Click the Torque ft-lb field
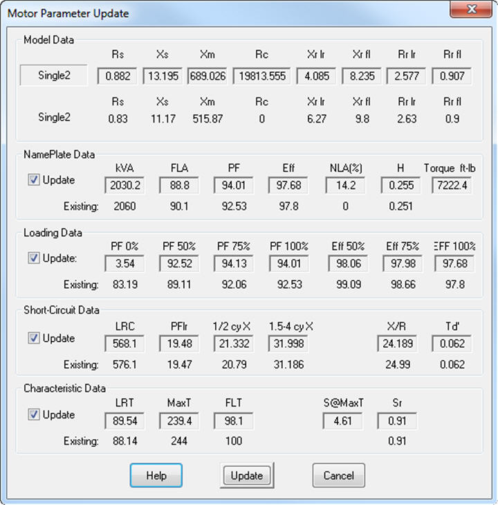Image resolution: width=498 pixels, height=505 pixels. (452, 186)
